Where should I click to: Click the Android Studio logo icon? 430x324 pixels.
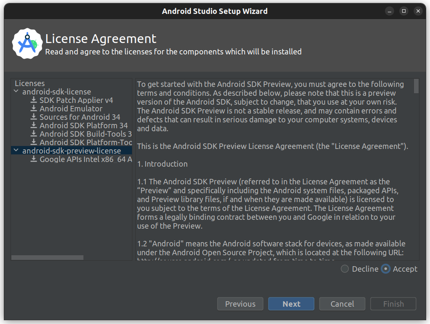[x=27, y=43]
